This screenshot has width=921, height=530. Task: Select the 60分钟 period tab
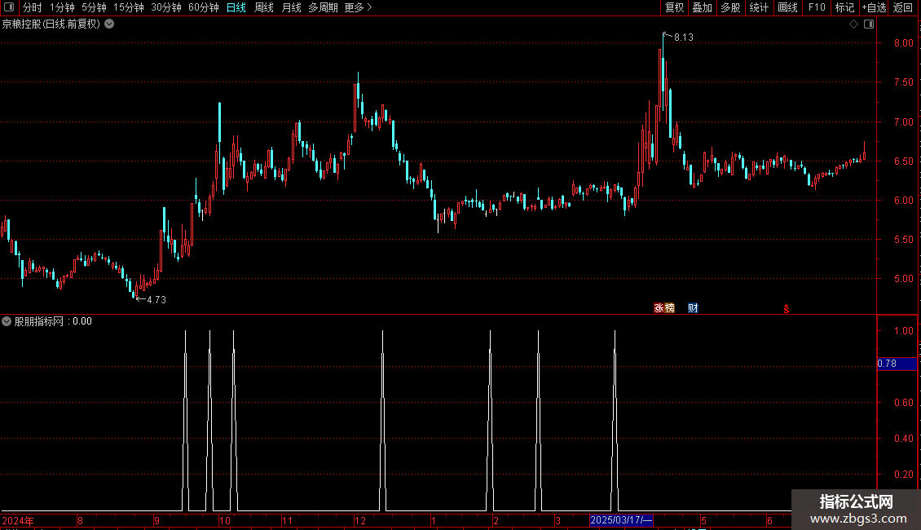(x=204, y=7)
